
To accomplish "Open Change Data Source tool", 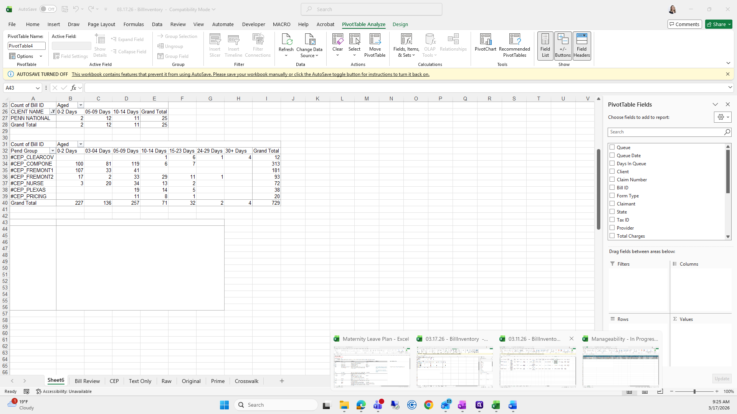I will point(309,40).
